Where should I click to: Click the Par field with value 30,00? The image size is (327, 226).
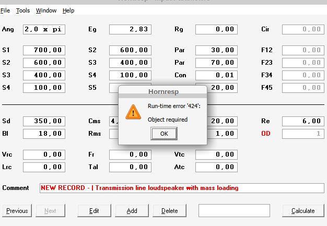click(x=216, y=50)
